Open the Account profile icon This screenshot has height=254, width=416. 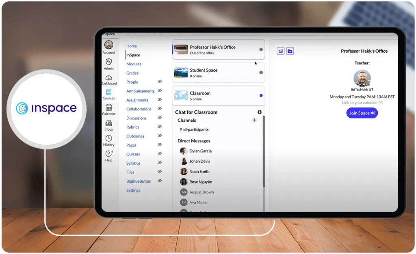[108, 45]
